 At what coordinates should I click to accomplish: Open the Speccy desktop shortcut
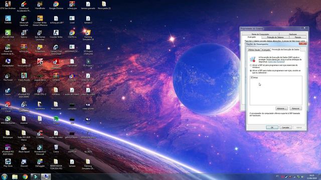pos(24,34)
